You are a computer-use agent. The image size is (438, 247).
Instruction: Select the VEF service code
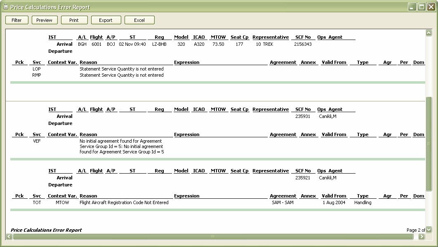37,141
